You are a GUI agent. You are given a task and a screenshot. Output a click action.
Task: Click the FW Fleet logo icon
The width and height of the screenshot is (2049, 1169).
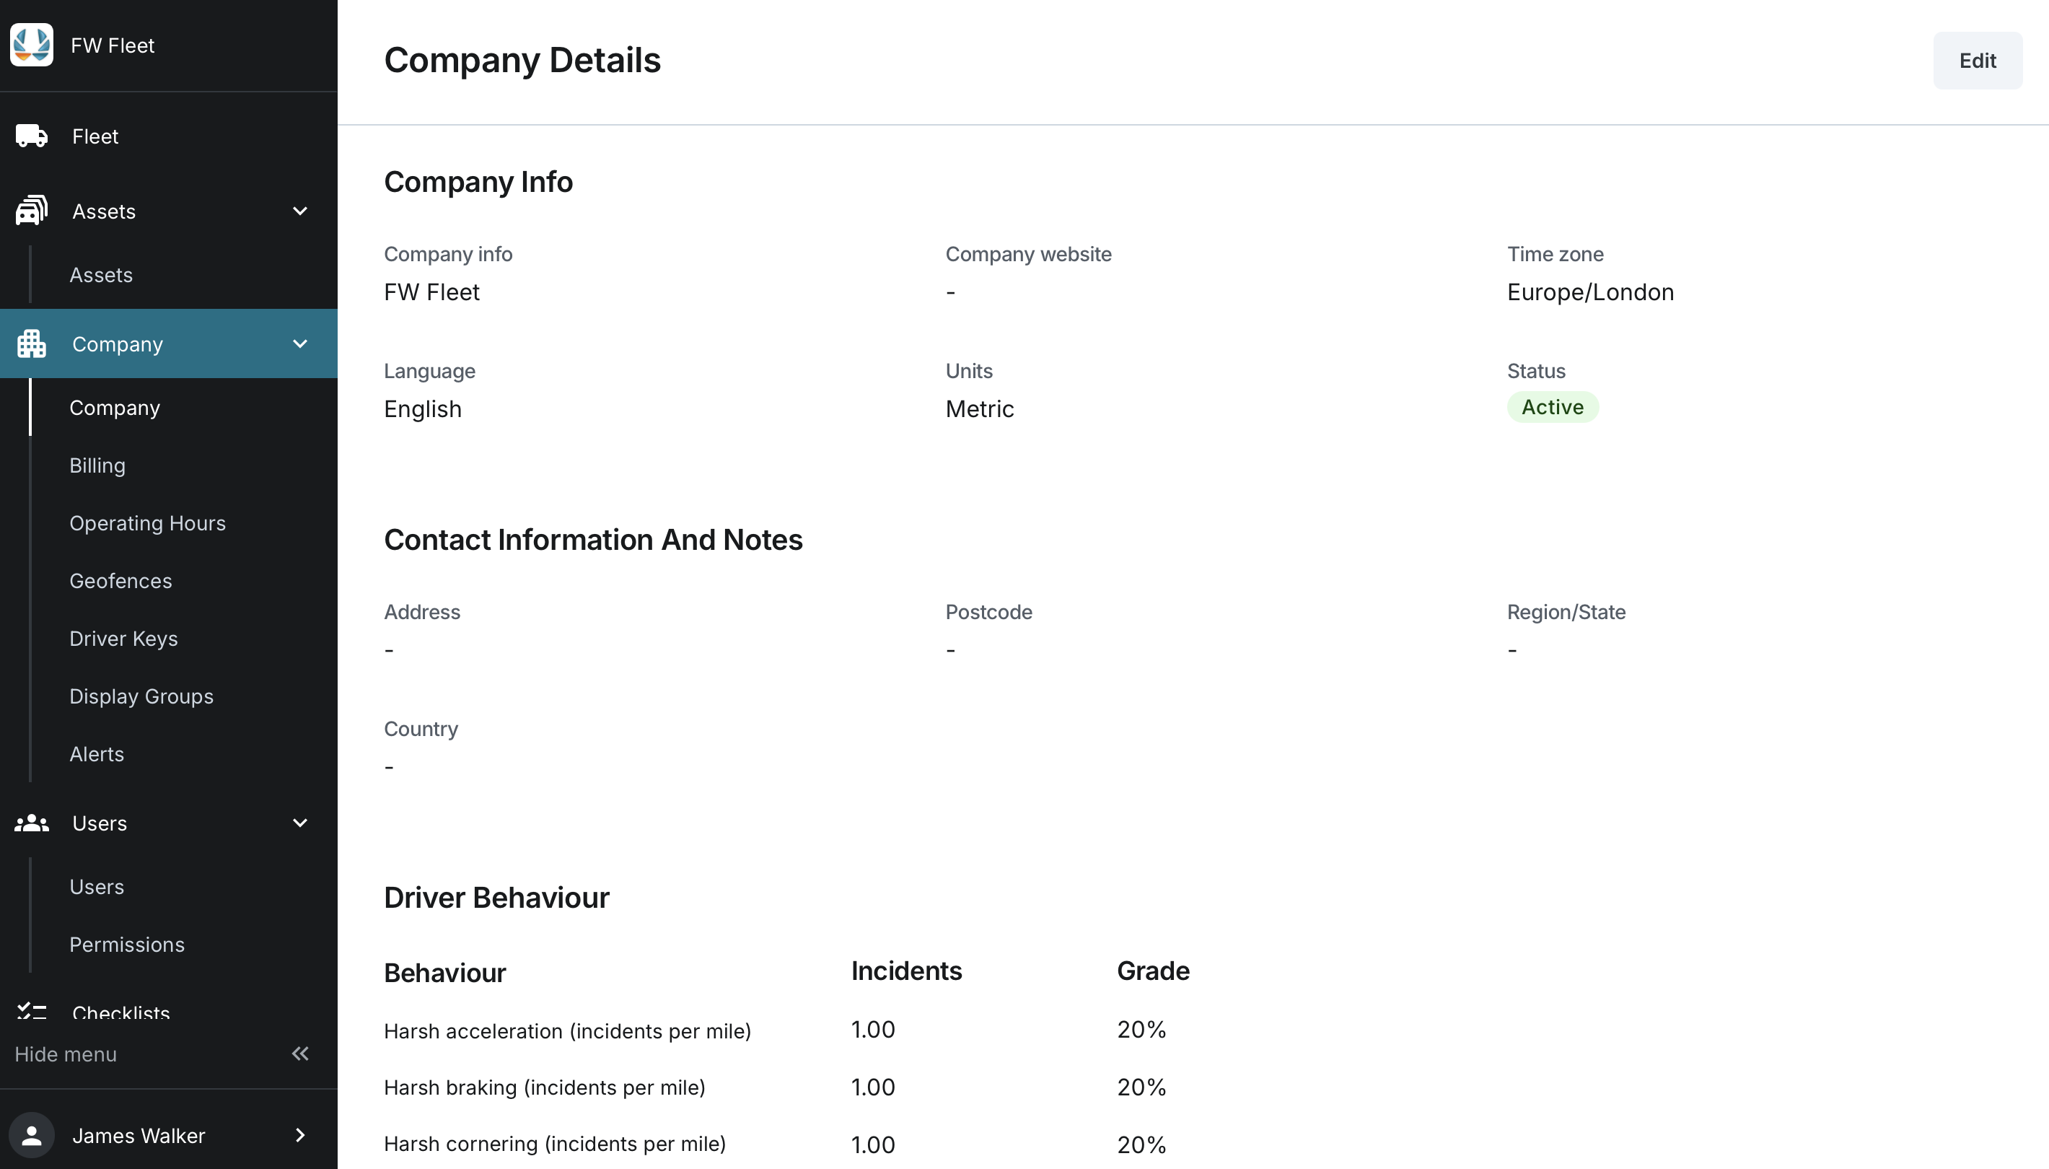(x=31, y=45)
